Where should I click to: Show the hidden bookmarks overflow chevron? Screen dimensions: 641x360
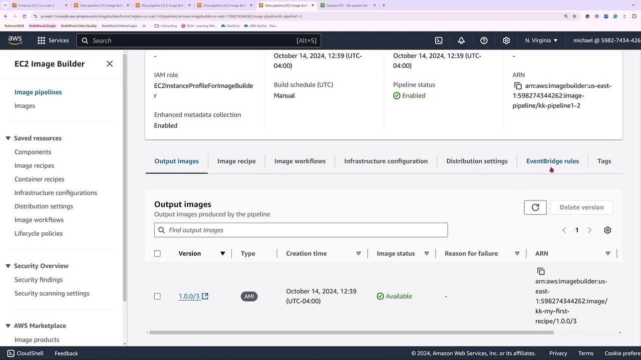tap(144, 25)
